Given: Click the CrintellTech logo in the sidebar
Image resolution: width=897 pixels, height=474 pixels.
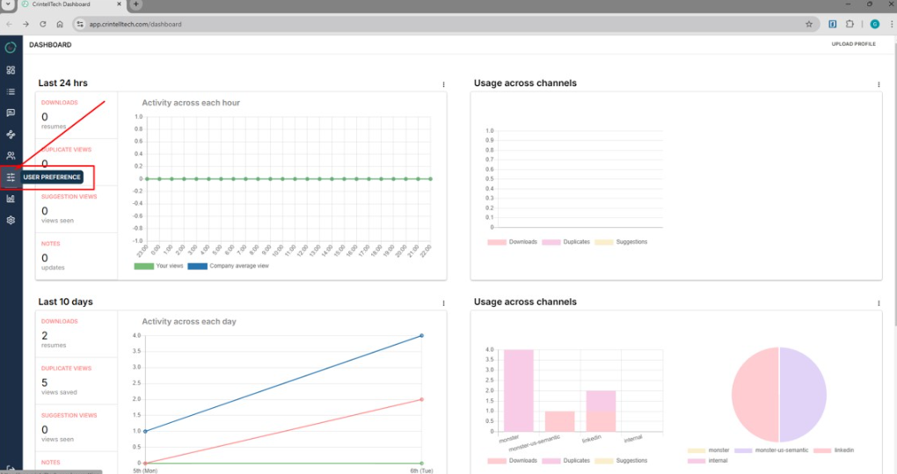Looking at the screenshot, I should pos(11,47).
